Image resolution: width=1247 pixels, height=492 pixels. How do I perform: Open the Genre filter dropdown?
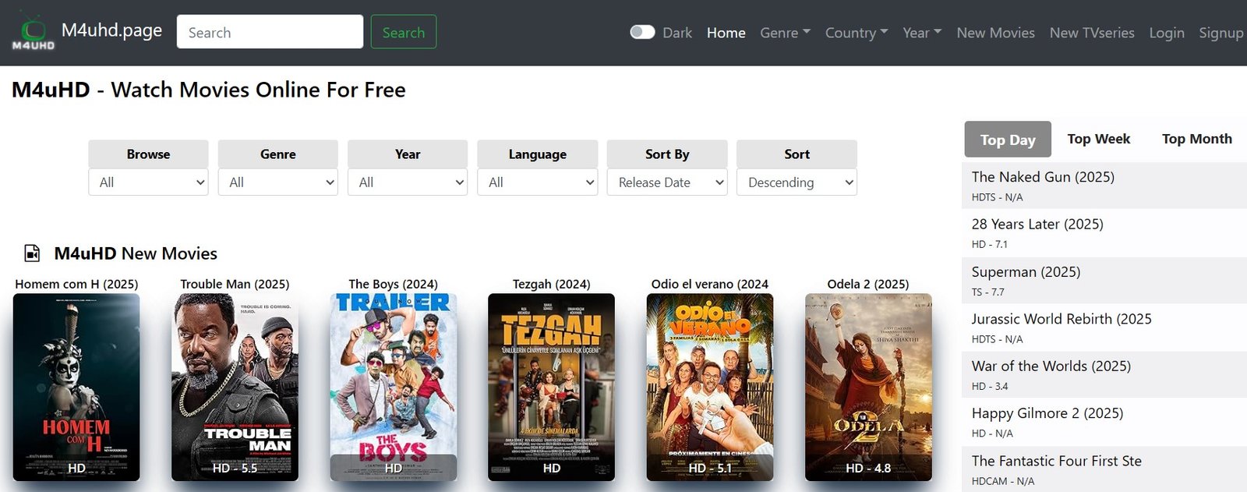click(x=278, y=182)
